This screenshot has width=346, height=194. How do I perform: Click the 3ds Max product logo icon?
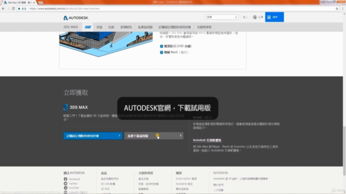coord(65,107)
